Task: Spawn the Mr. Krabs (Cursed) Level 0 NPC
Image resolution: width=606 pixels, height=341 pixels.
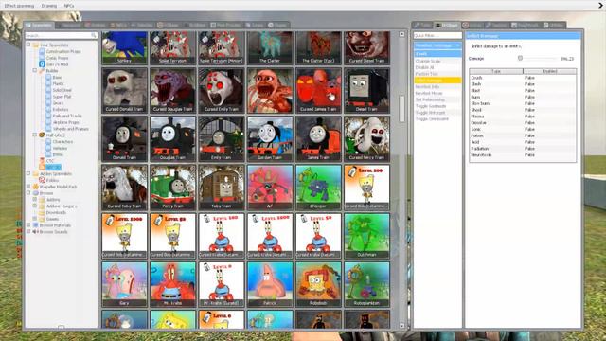Action: pos(222,284)
